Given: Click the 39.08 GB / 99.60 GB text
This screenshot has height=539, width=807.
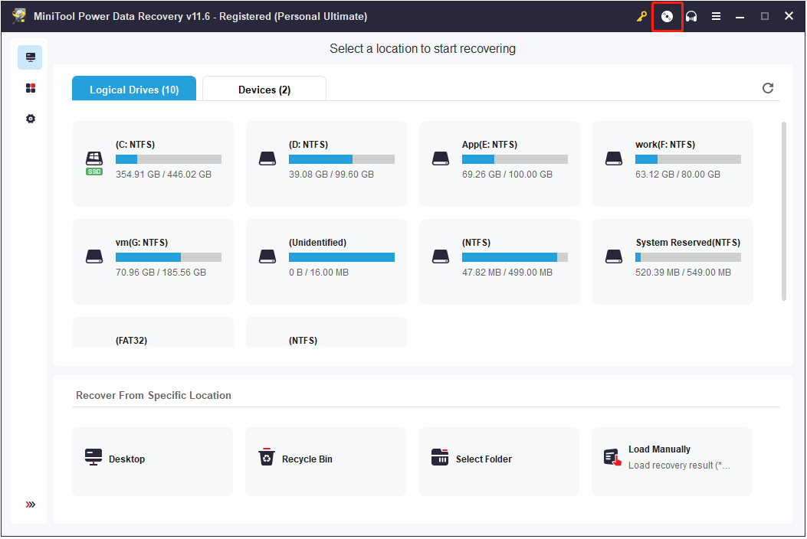Looking at the screenshot, I should (331, 175).
